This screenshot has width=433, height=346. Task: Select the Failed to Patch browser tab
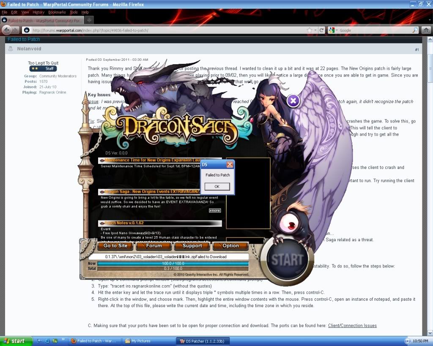point(42,20)
